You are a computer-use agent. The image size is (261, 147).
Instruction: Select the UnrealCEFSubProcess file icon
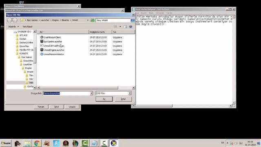[x=42, y=46]
